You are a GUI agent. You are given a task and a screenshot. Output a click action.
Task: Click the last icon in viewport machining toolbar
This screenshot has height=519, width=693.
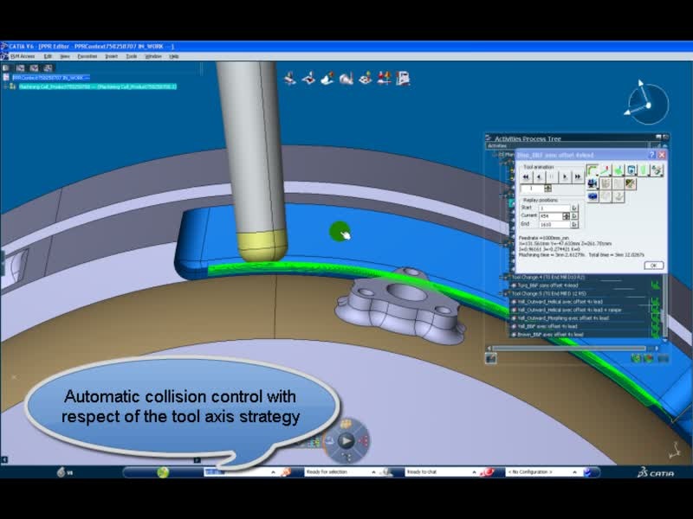point(403,79)
